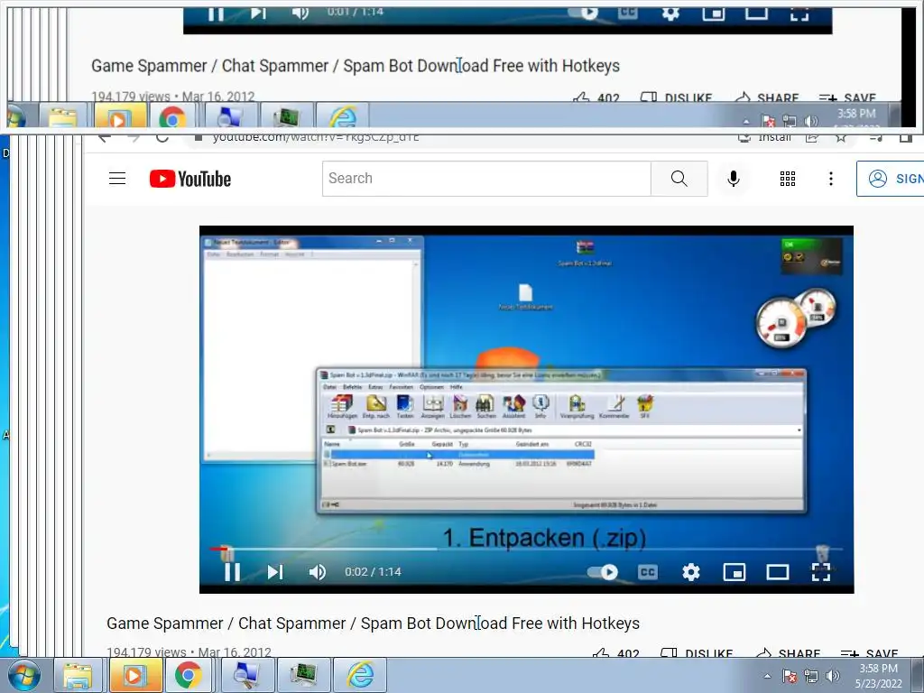Image resolution: width=924 pixels, height=693 pixels.
Task: Enable theater mode in main player
Action: (778, 571)
